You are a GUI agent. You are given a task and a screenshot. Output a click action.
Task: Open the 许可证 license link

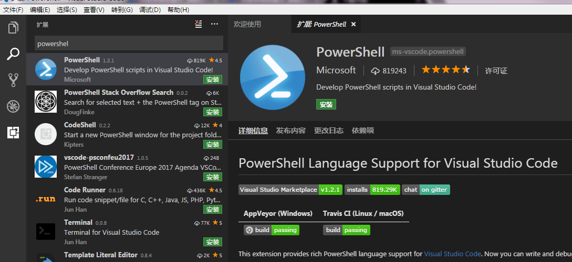click(496, 71)
